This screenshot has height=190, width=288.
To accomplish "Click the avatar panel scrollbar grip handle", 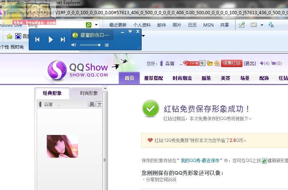I will tap(105, 160).
